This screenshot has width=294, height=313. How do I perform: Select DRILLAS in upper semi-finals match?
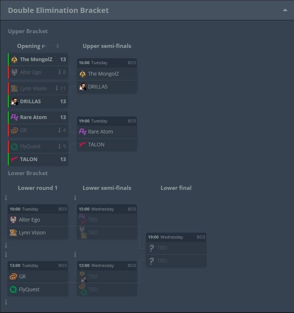[x=107, y=87]
